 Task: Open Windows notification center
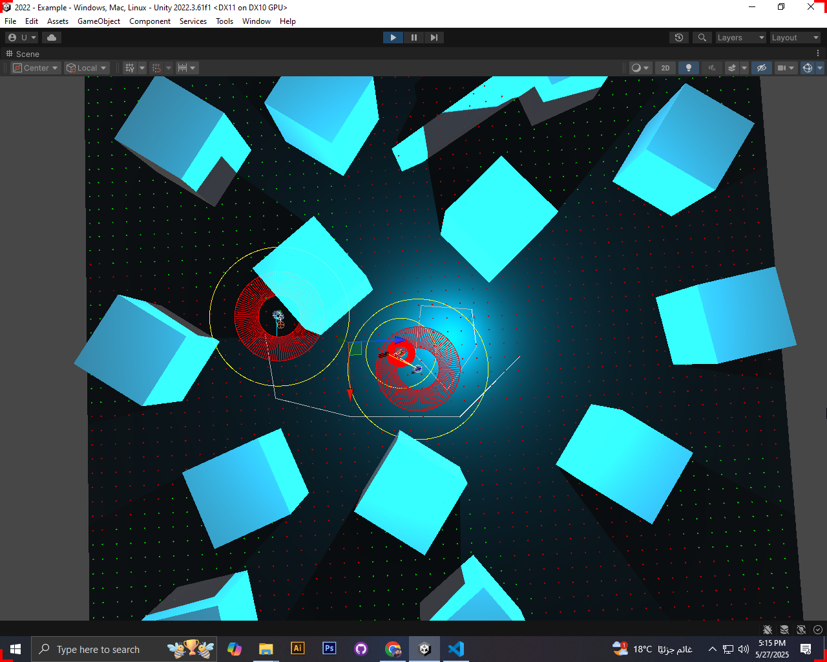click(806, 649)
